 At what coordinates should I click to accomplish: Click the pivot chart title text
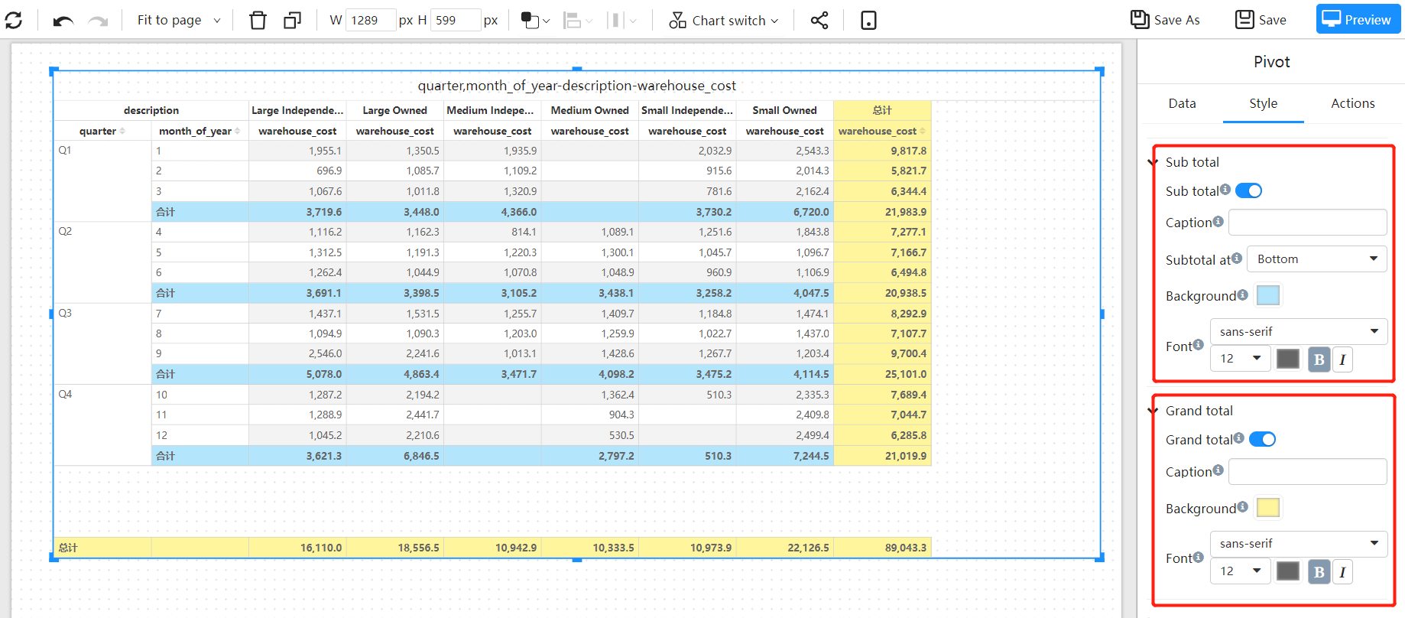[576, 86]
